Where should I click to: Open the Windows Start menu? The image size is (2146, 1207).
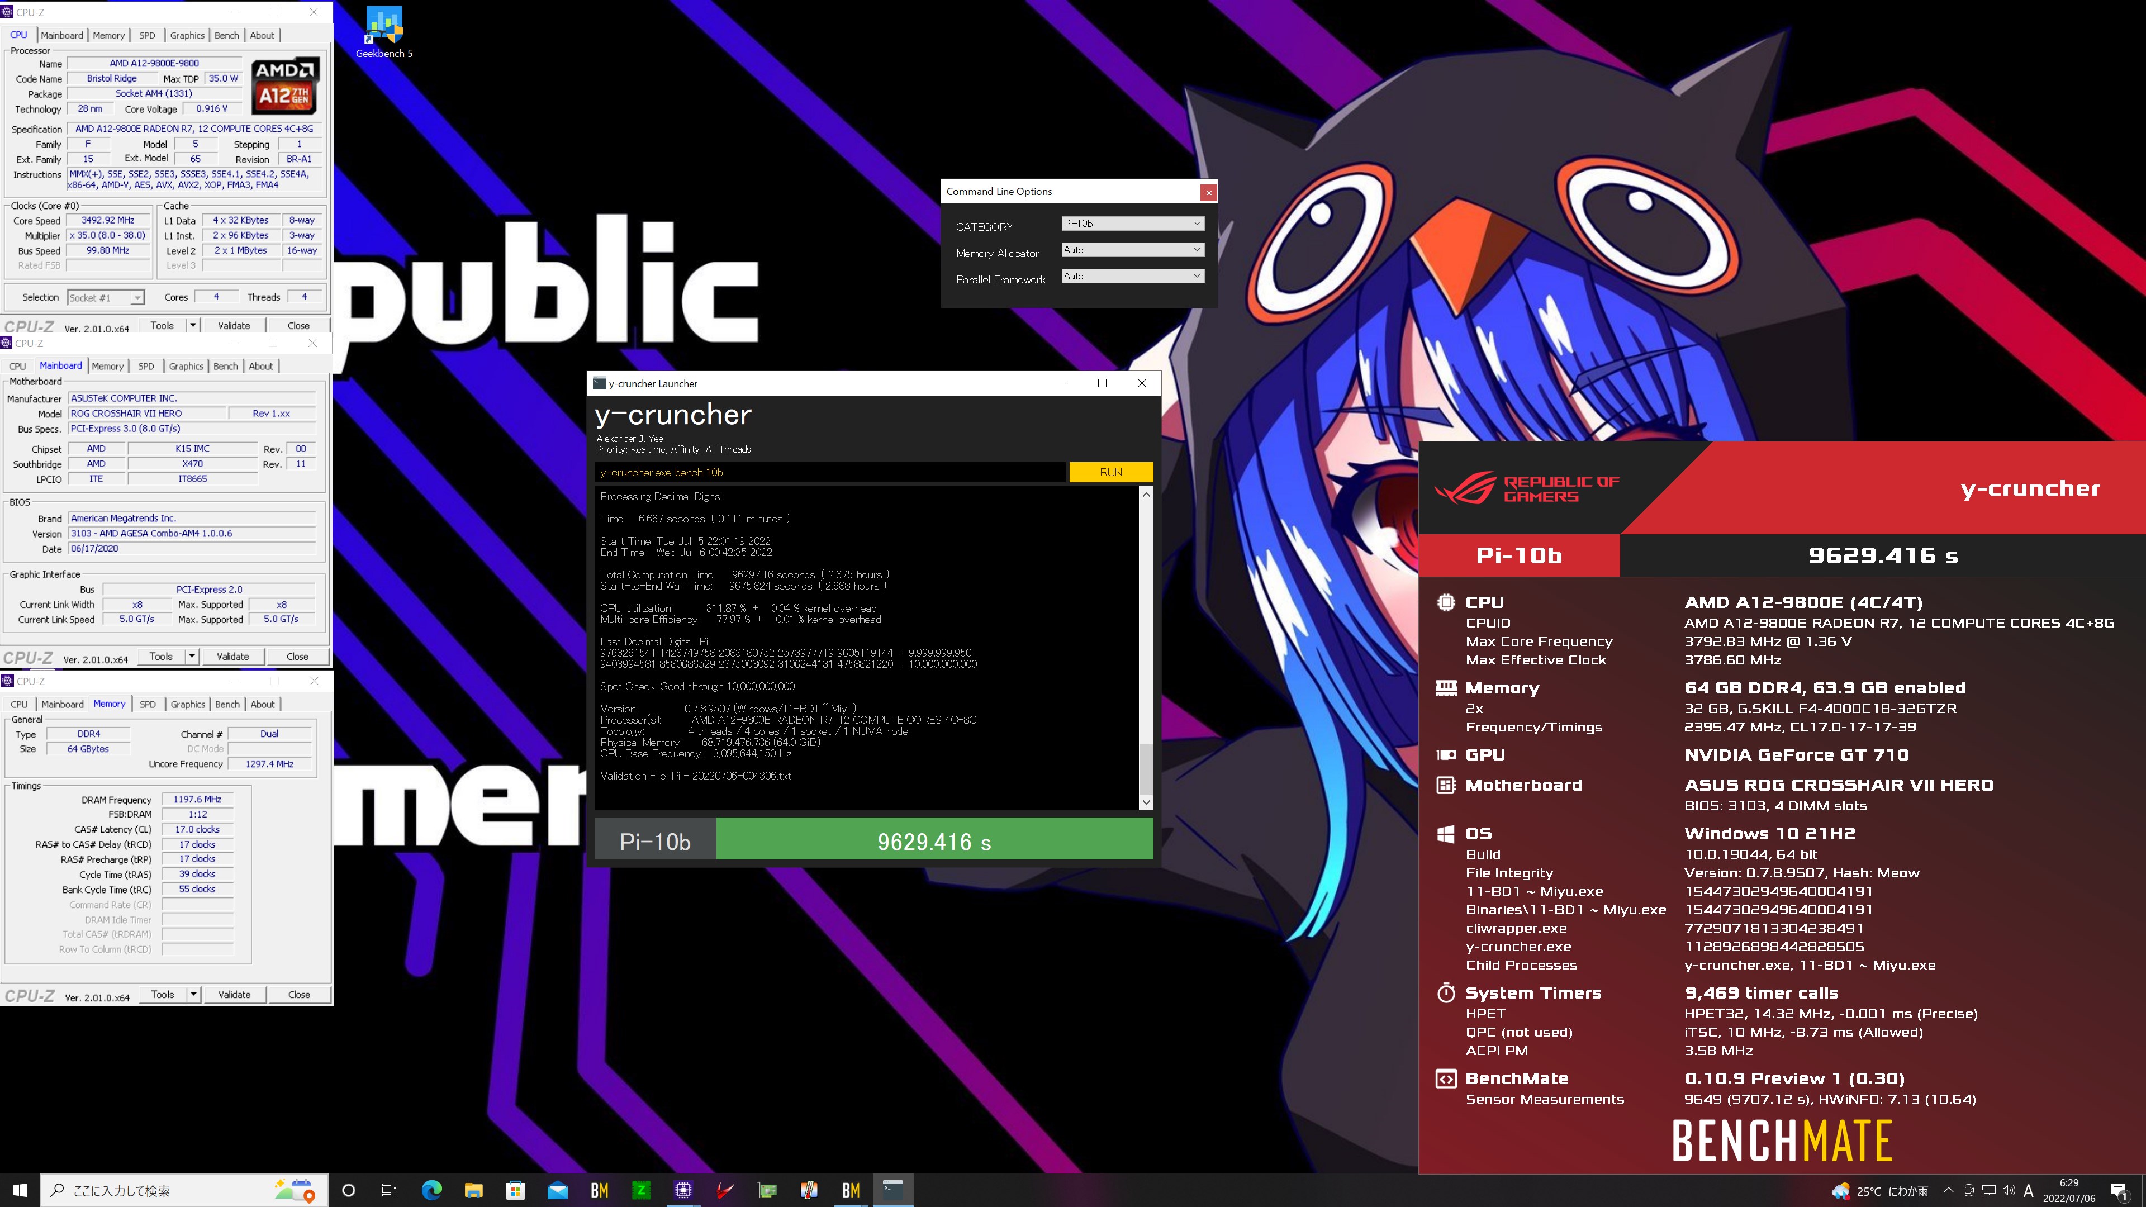[x=20, y=1190]
